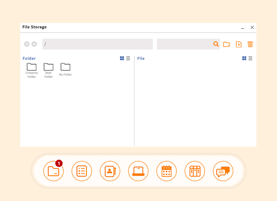Switch Folder pane to list view
This screenshot has width=277, height=201.
128,58
